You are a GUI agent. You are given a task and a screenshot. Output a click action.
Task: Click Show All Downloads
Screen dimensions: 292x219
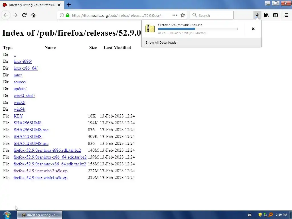coord(161,42)
